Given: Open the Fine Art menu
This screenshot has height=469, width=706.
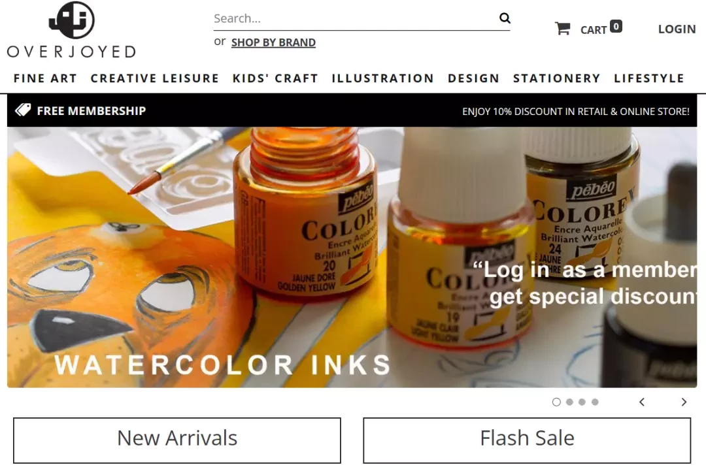Looking at the screenshot, I should click(46, 78).
